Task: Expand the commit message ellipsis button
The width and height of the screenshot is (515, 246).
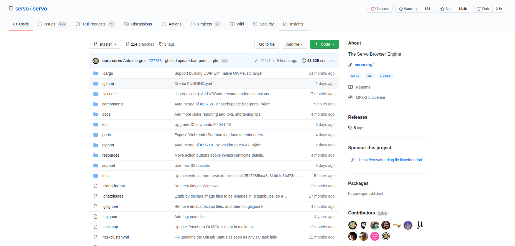Action: point(225,61)
